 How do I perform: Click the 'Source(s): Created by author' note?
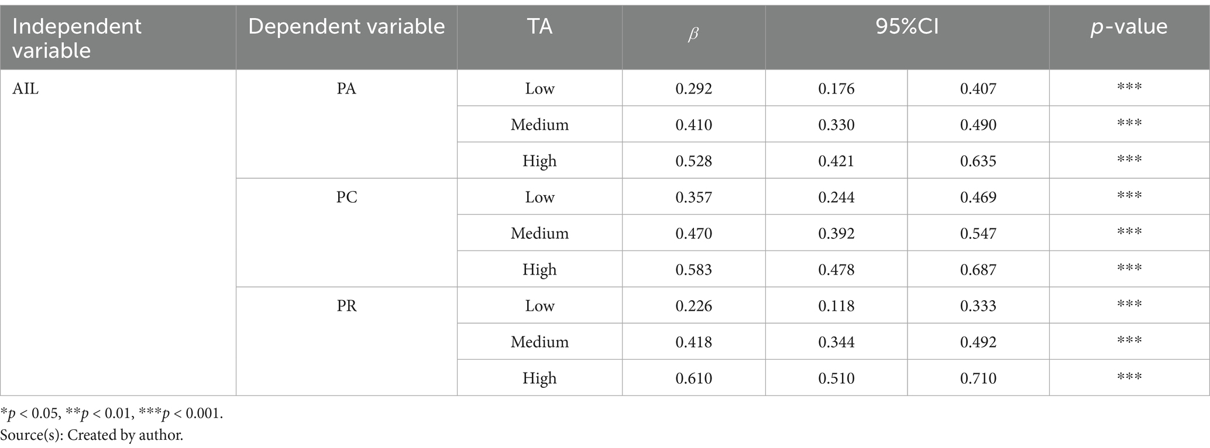[92, 435]
